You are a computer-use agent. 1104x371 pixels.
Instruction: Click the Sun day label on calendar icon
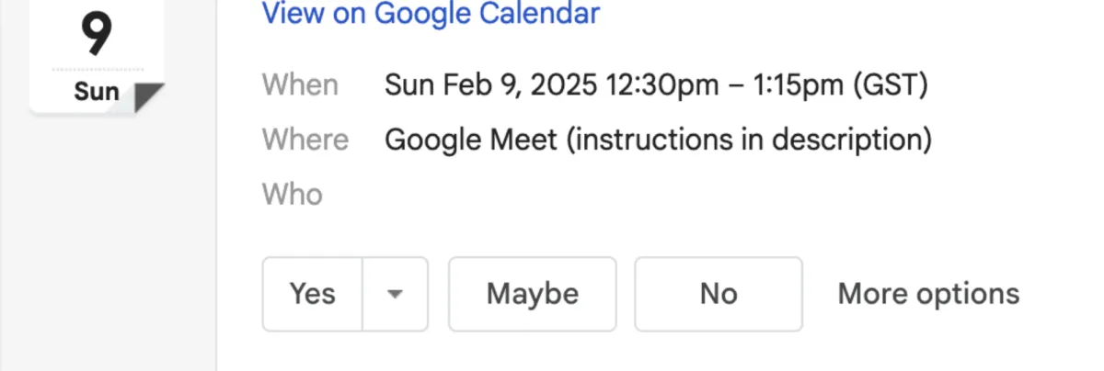click(x=96, y=92)
